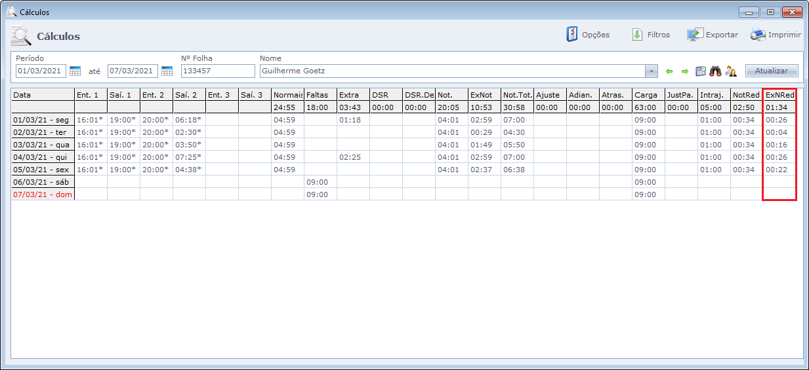Select the 01/03/21 - seg row
The height and width of the screenshot is (370, 809).
42,120
